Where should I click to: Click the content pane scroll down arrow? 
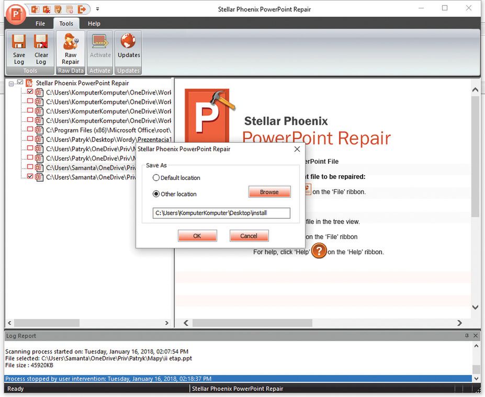tap(476, 307)
